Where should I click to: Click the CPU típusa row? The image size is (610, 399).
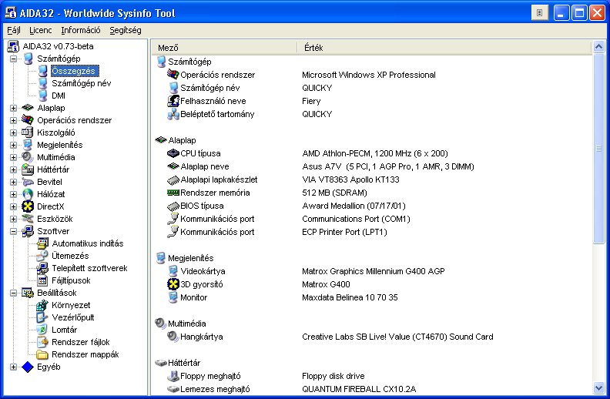[371, 153]
